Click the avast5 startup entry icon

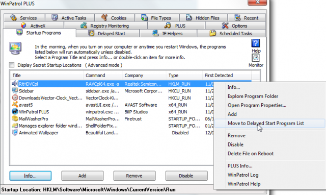[x=15, y=105]
